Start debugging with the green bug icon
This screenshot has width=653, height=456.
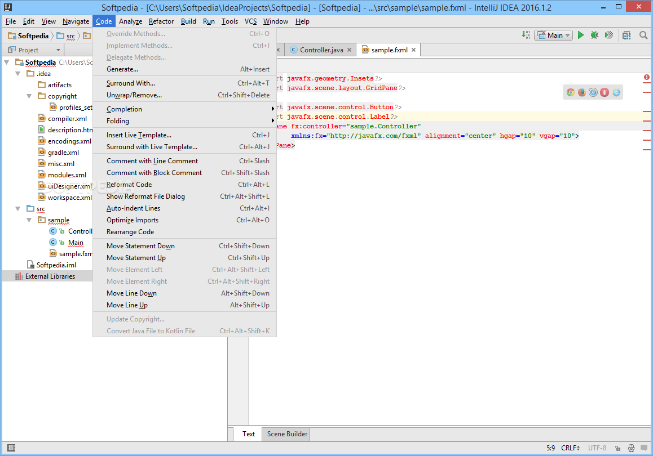tap(595, 35)
